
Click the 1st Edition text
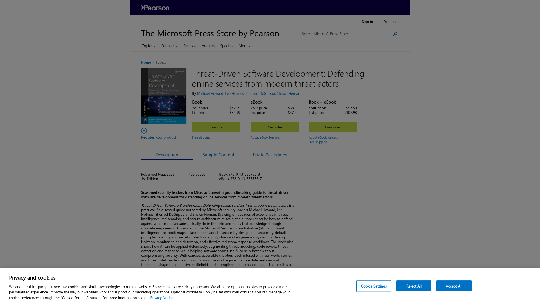pos(150,179)
